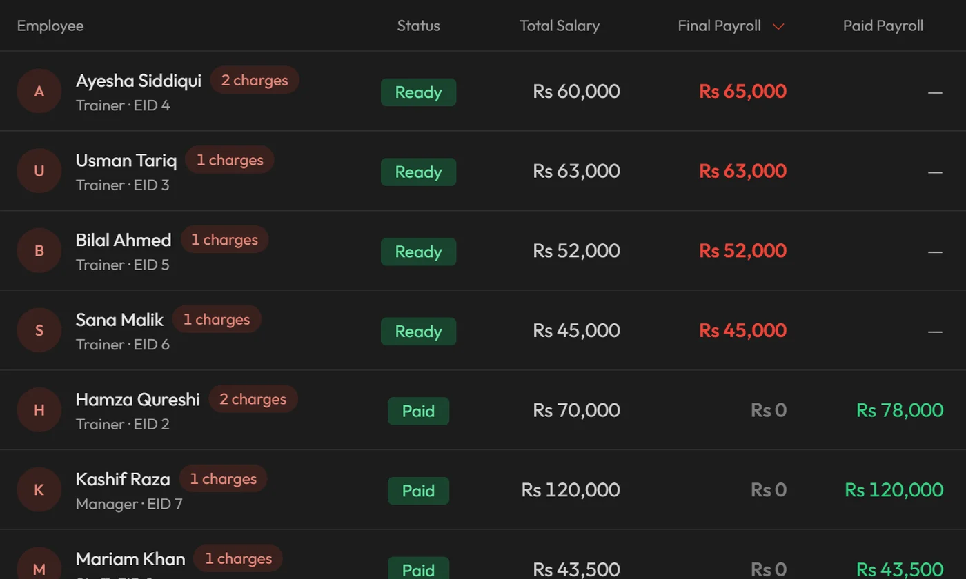Select employee name Mariam Khan
966x579 pixels.
130,559
